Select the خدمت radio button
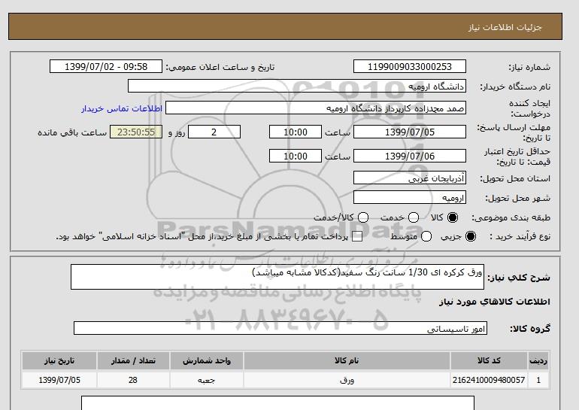Viewport: 579px width, 410px height. click(414, 217)
